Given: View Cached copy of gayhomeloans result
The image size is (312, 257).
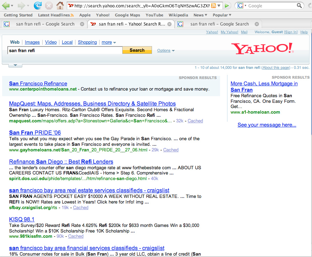Looking at the screenshot, I should coord(171,150).
